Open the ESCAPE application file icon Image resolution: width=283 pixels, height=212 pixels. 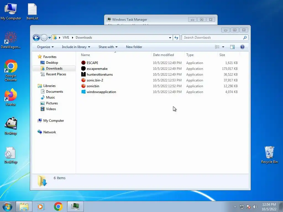click(x=83, y=63)
